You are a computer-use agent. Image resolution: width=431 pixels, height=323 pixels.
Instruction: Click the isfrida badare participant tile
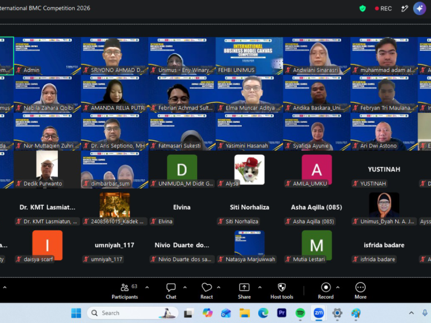click(384, 245)
